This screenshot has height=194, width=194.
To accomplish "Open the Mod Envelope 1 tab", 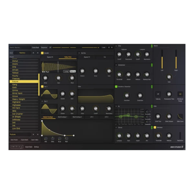I will pos(63,117).
